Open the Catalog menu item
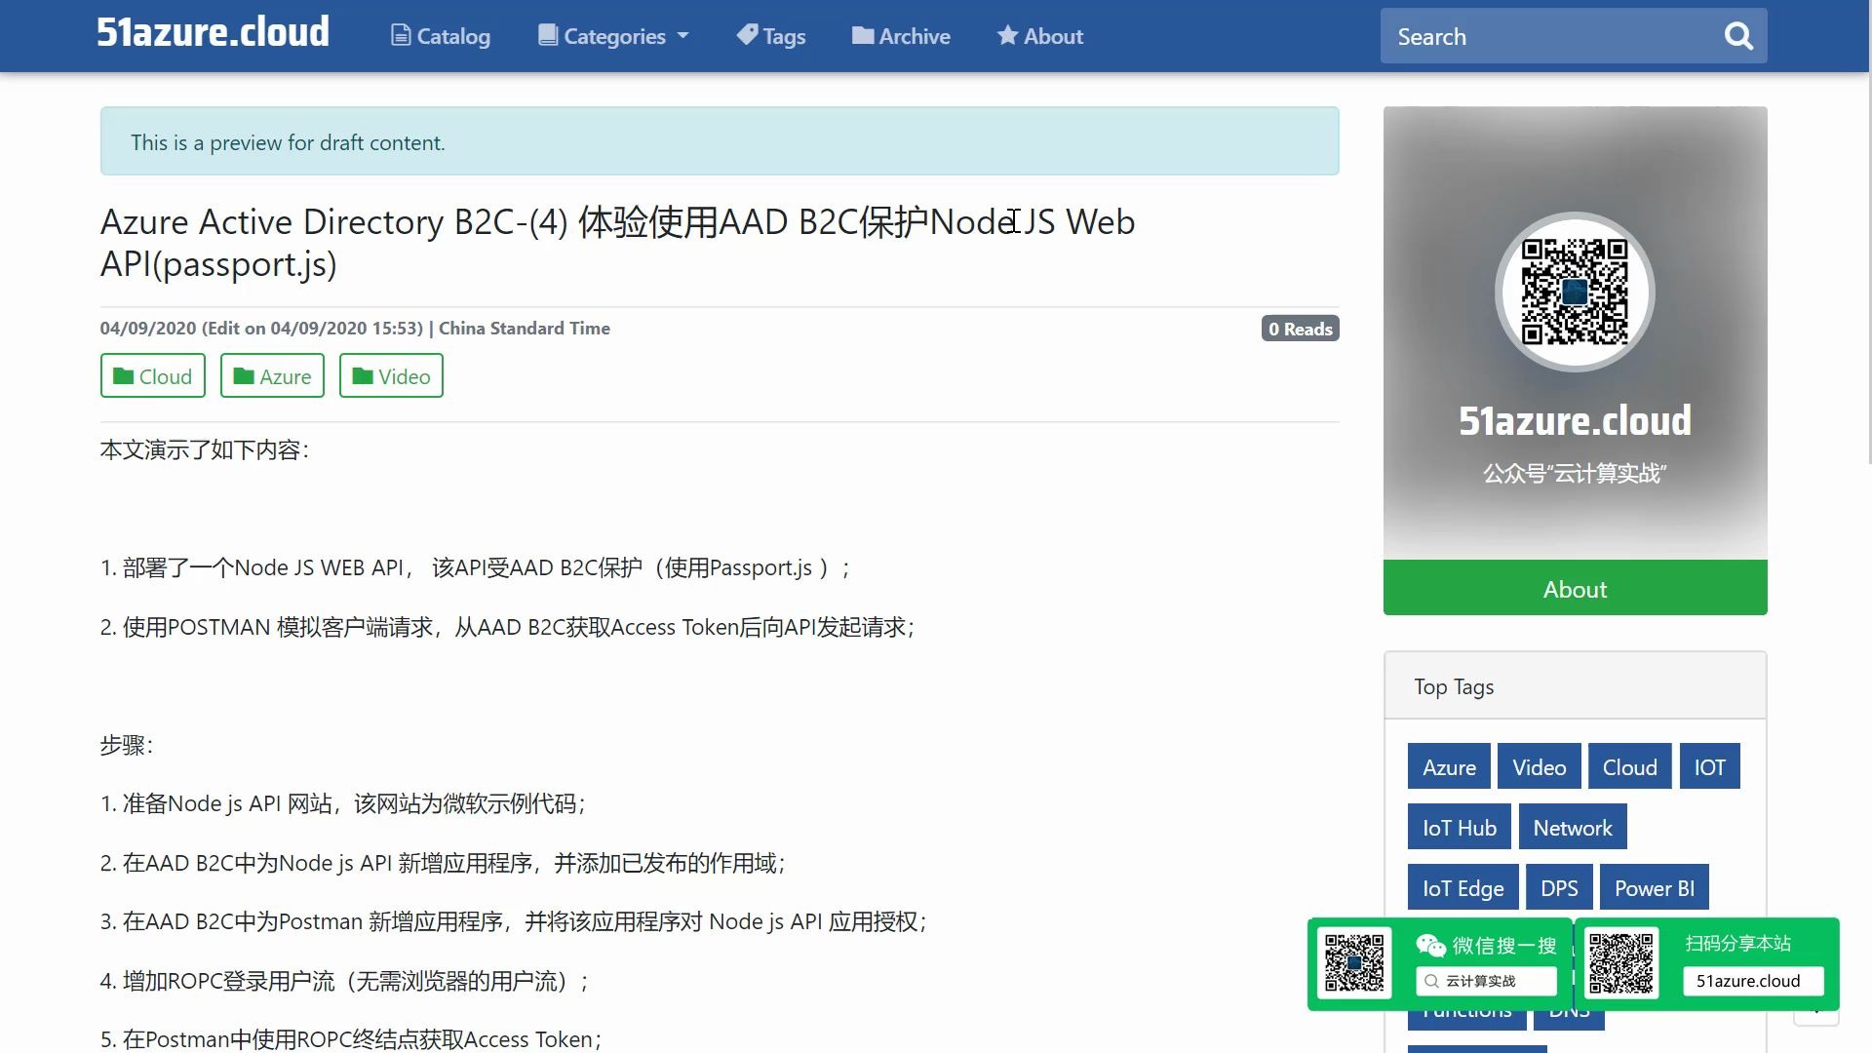1872x1053 pixels. pyautogui.click(x=441, y=36)
